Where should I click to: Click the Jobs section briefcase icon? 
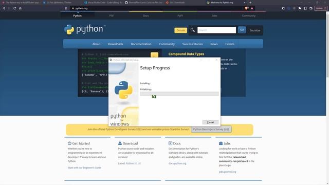pos(221,143)
